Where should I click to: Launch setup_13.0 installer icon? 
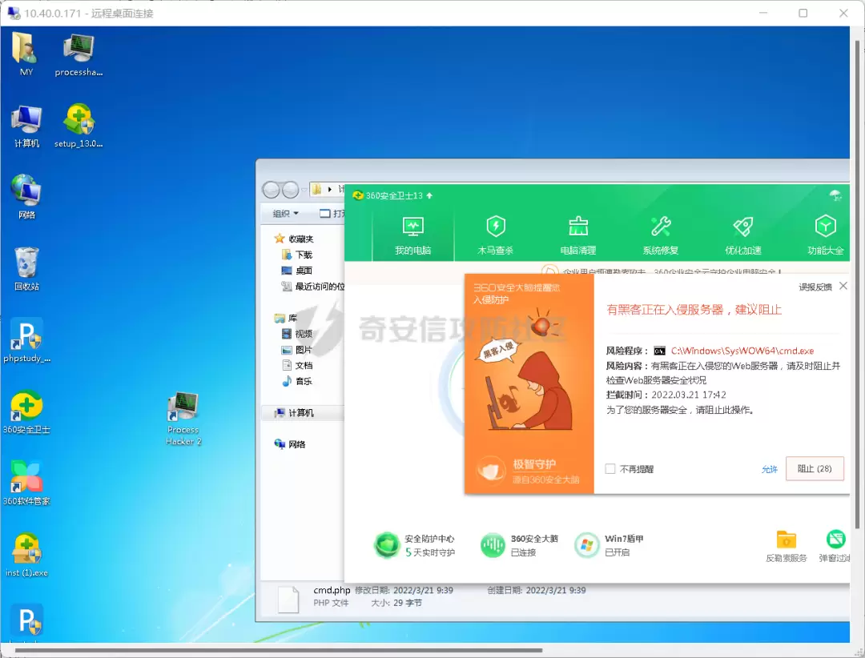coord(78,126)
